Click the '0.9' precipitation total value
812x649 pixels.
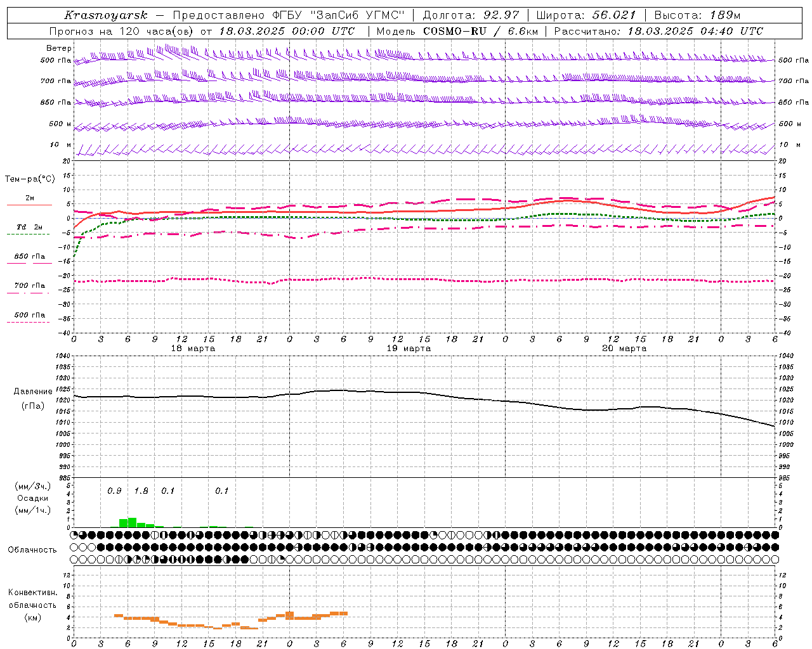114,491
